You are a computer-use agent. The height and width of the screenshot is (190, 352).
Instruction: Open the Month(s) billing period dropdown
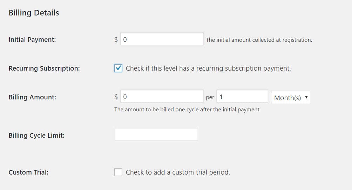(x=291, y=98)
